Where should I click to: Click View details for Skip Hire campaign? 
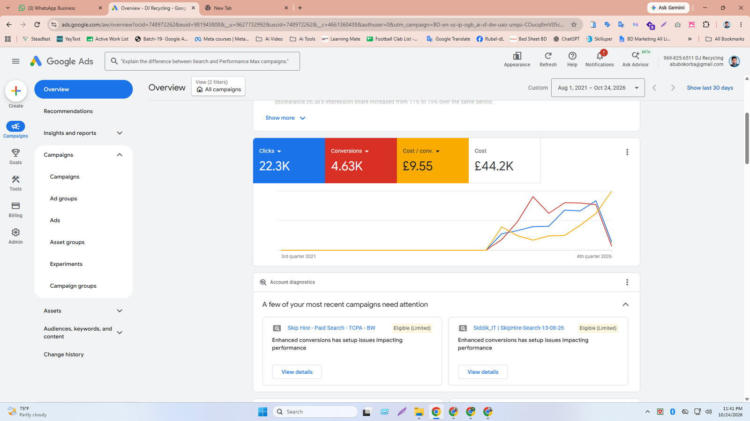pyautogui.click(x=297, y=372)
